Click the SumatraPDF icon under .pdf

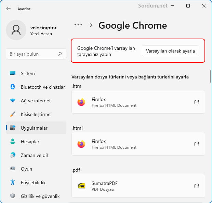81,186
